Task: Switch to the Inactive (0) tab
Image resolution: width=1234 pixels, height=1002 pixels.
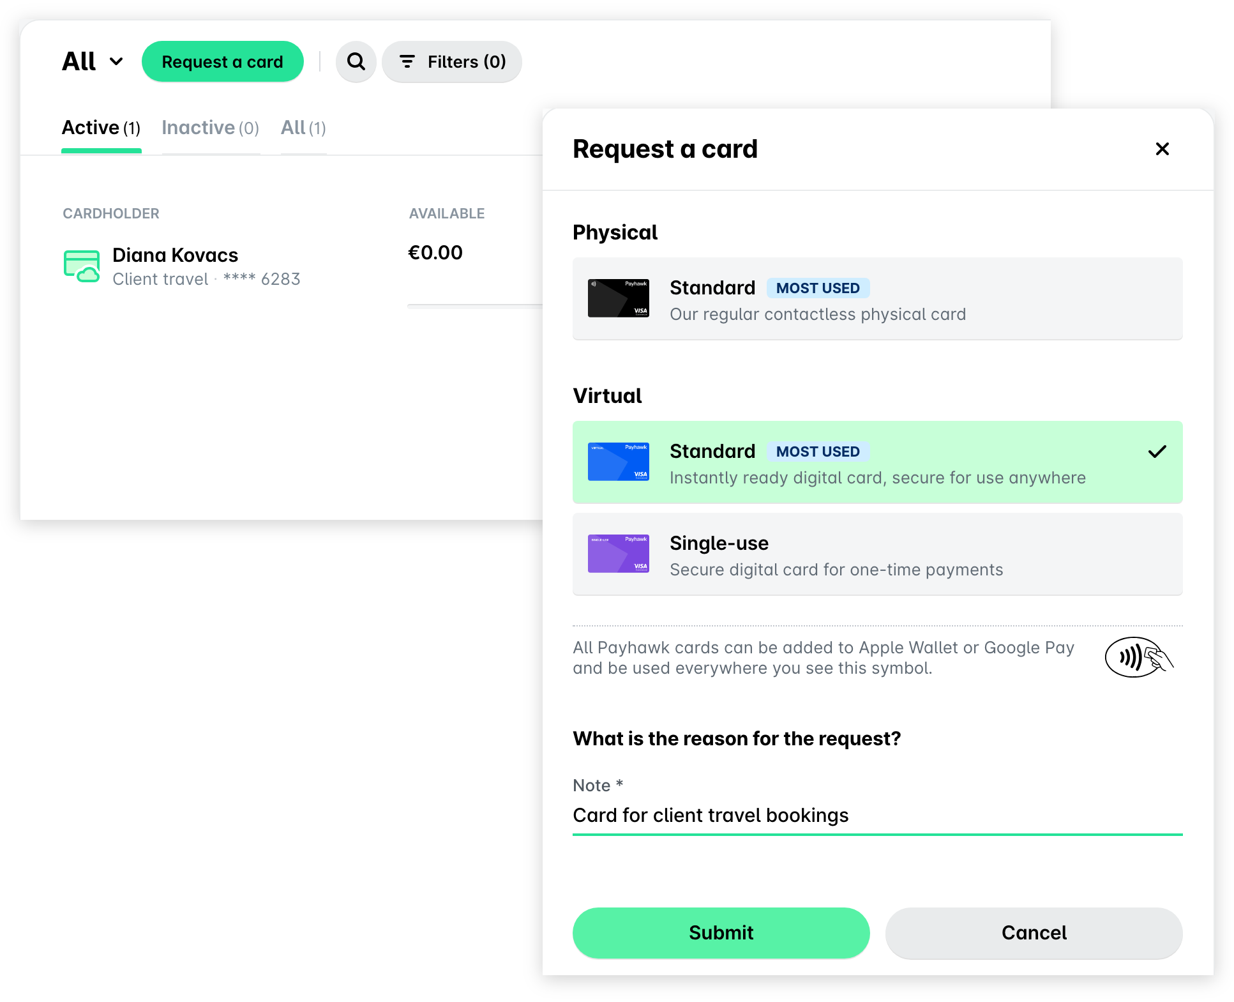Action: click(210, 128)
